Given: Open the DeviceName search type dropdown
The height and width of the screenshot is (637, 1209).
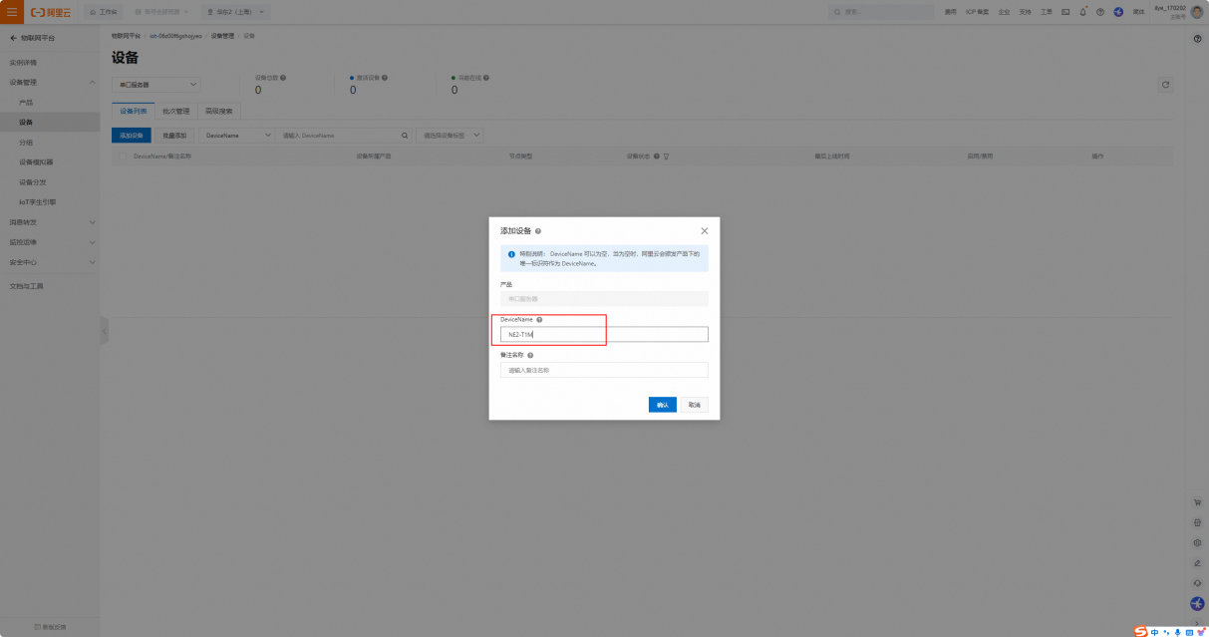Looking at the screenshot, I should click(x=238, y=135).
